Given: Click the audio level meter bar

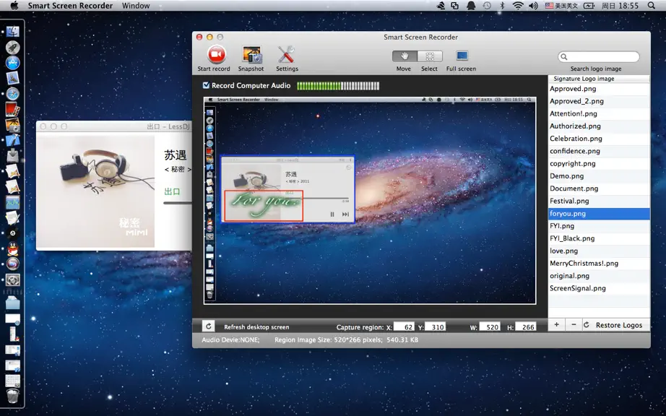Looking at the screenshot, I should pos(338,86).
